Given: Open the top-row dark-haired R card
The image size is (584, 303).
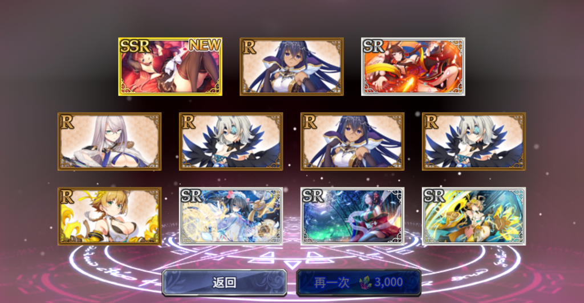Looking at the screenshot, I should [x=291, y=67].
